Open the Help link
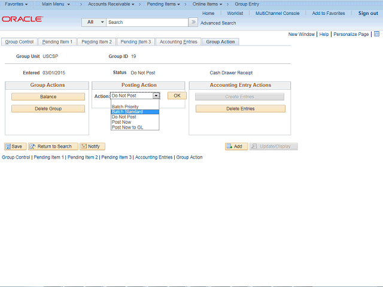This screenshot has height=287, width=383. 324,34
